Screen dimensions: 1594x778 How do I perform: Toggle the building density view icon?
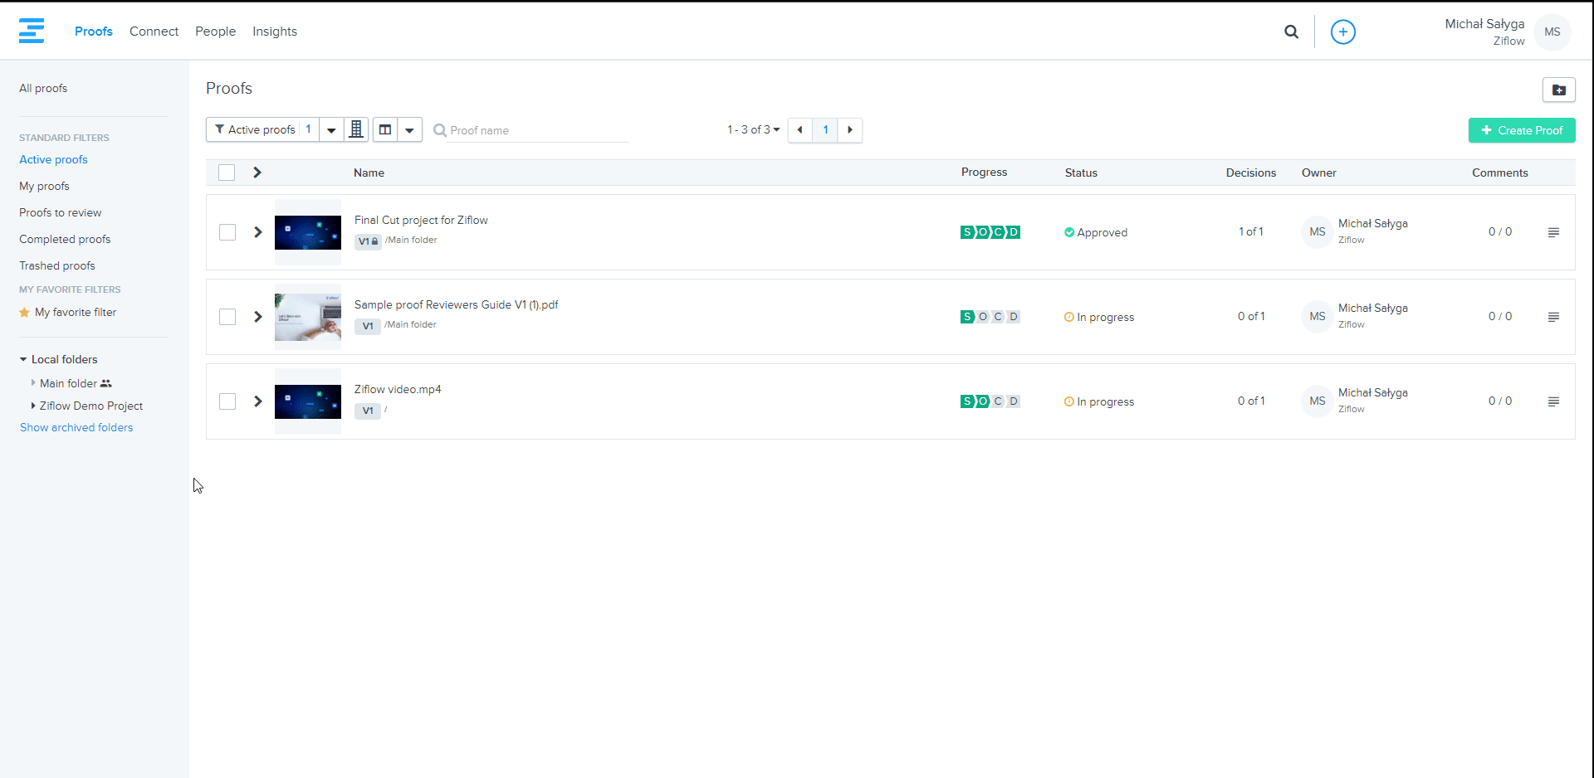click(356, 129)
